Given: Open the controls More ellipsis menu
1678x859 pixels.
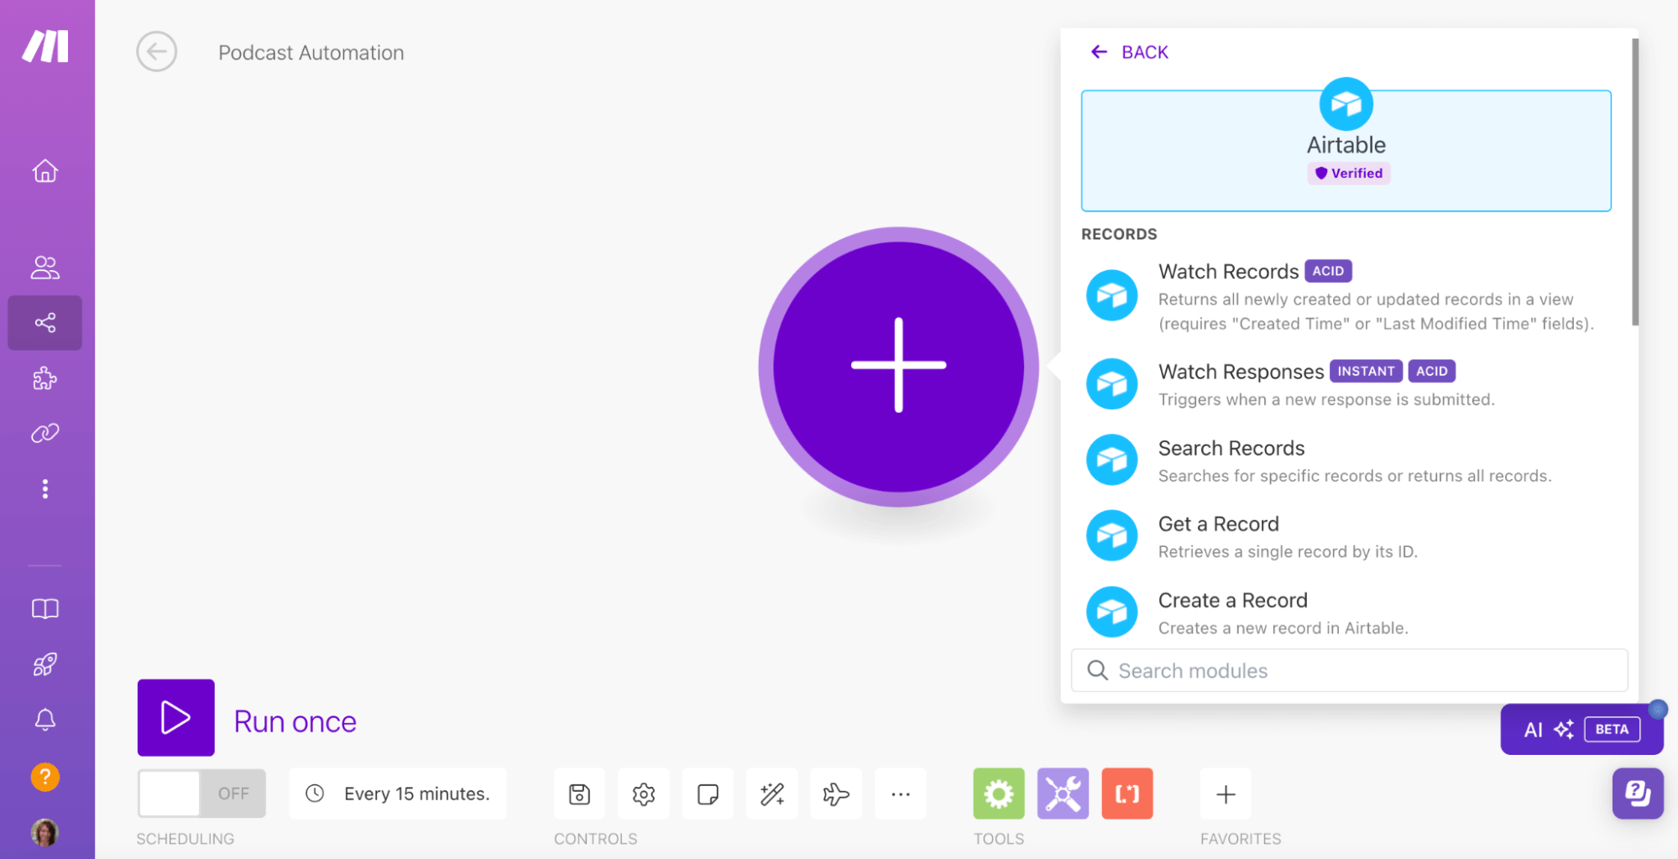Looking at the screenshot, I should (x=901, y=794).
